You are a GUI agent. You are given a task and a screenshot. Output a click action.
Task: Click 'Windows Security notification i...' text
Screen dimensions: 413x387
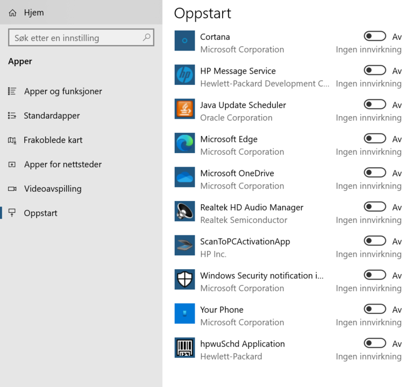pos(261,276)
